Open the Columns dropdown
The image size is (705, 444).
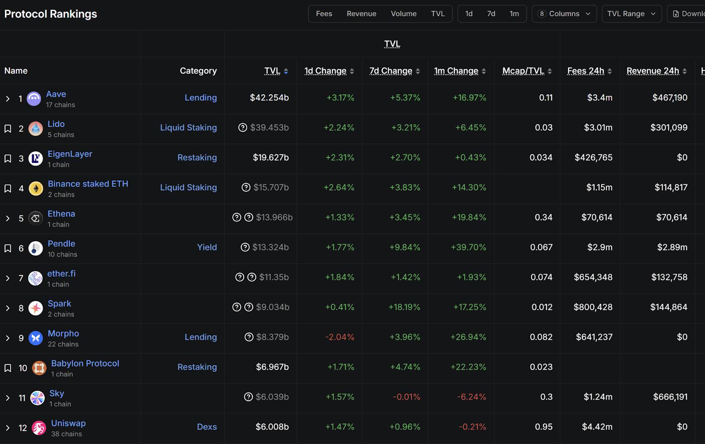click(x=564, y=14)
